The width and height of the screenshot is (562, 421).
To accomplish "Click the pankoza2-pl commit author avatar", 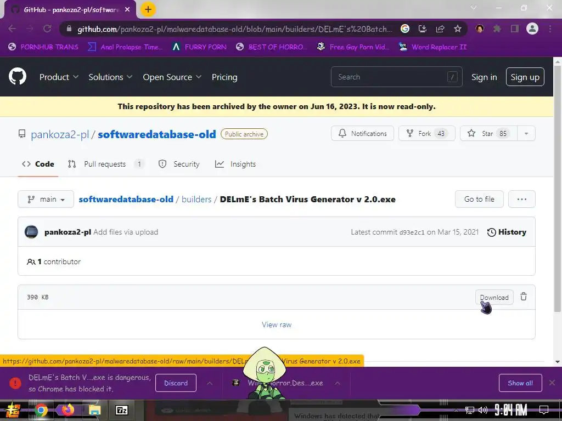I will (31, 232).
